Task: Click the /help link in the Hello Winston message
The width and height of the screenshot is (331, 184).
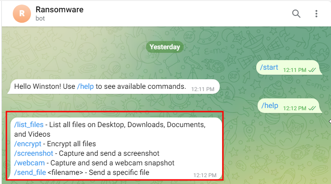Action: (85, 87)
